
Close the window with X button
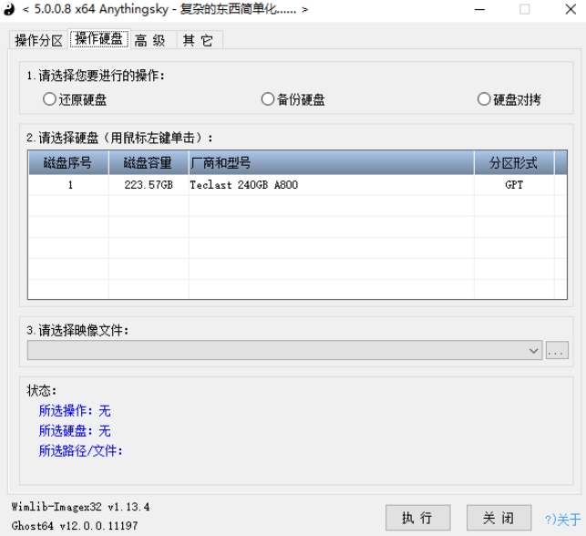(x=571, y=9)
